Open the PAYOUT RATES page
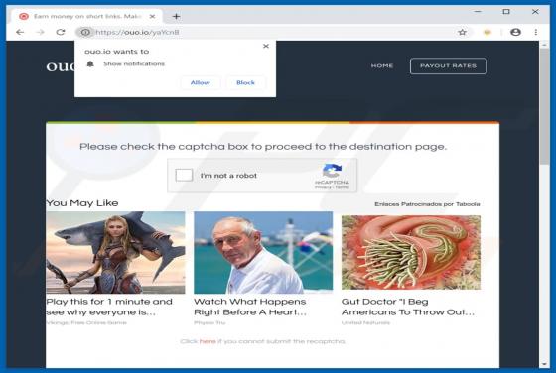Screen dimensions: 556x373 pos(448,65)
